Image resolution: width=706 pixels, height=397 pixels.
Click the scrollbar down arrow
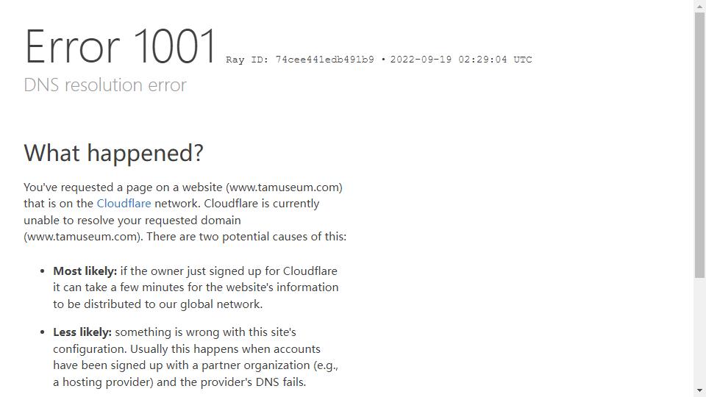(x=699, y=390)
